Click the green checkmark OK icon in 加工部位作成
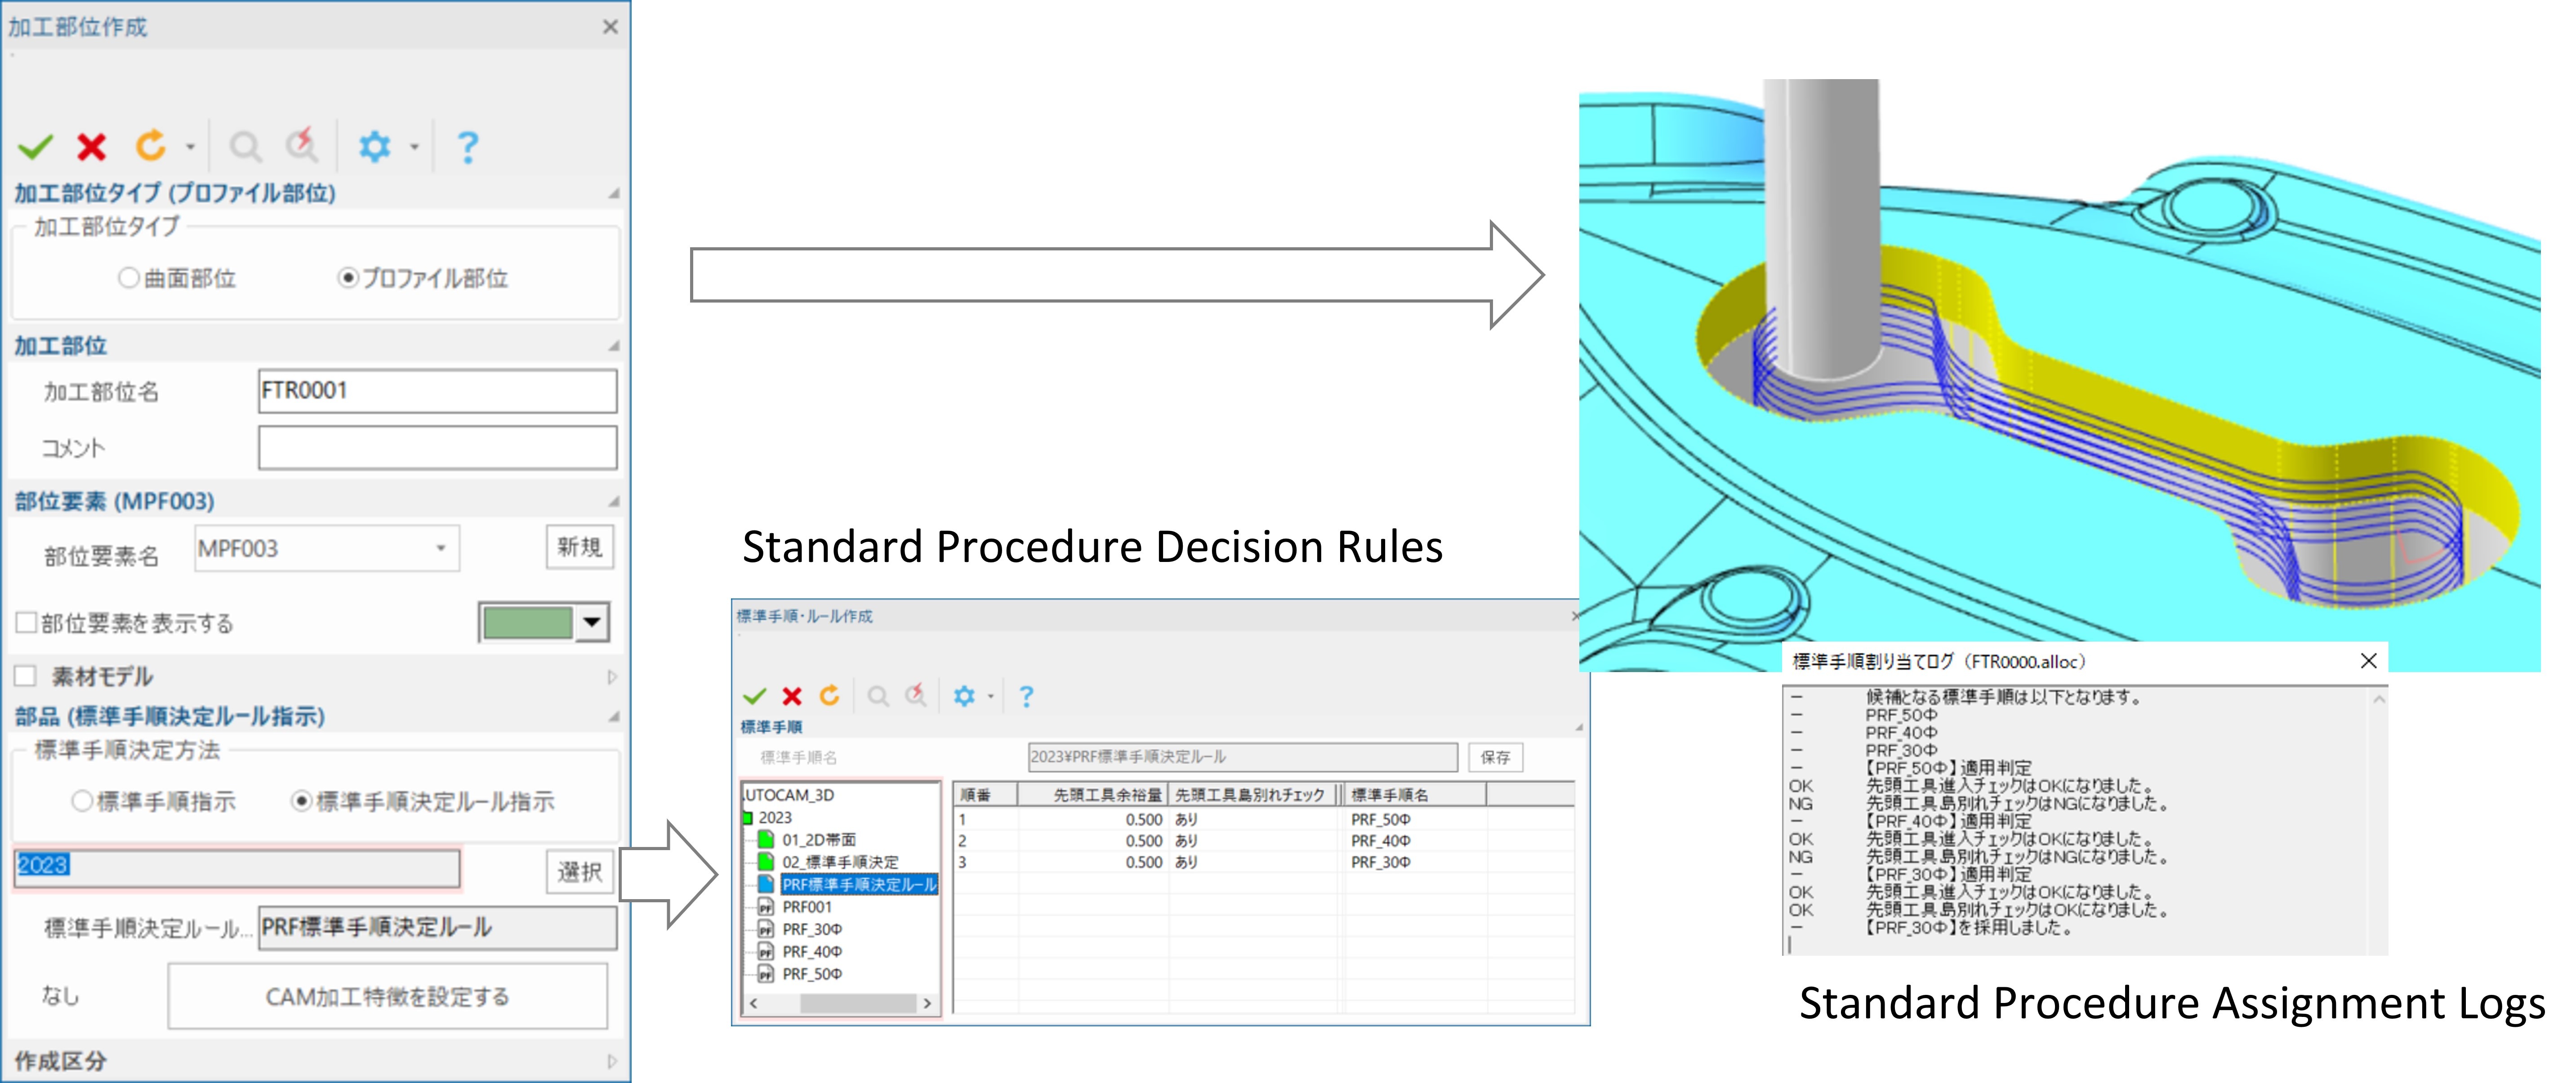The height and width of the screenshot is (1083, 2576). pos(36,147)
